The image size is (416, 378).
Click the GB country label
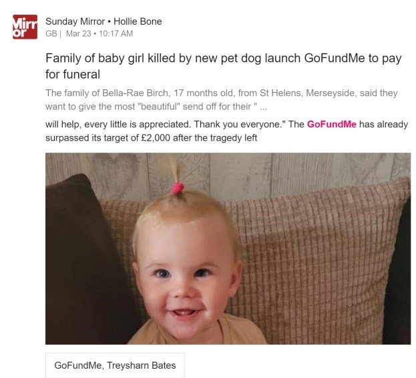coord(51,33)
